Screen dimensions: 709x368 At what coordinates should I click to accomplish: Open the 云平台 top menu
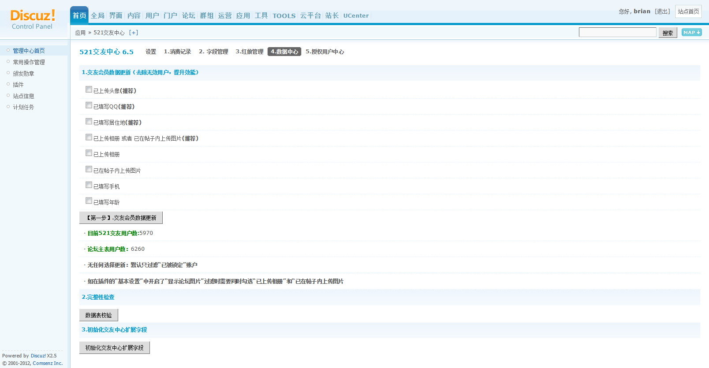tap(310, 15)
